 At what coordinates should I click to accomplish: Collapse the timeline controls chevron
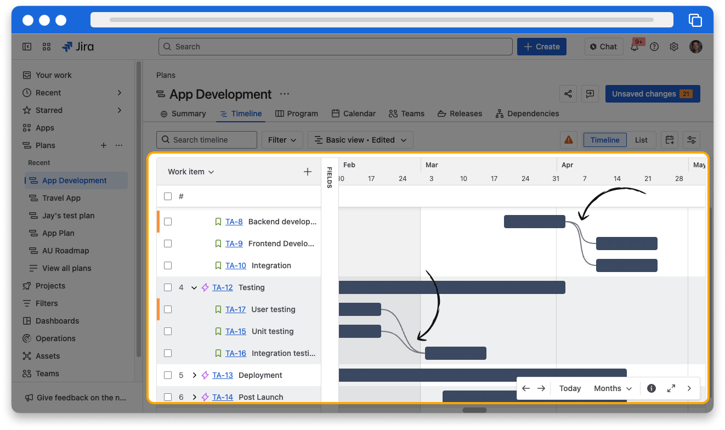[689, 388]
